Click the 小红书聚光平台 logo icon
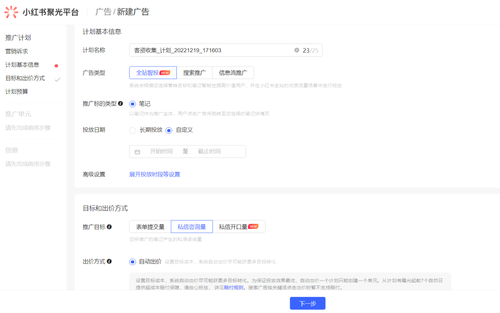 tap(10, 12)
